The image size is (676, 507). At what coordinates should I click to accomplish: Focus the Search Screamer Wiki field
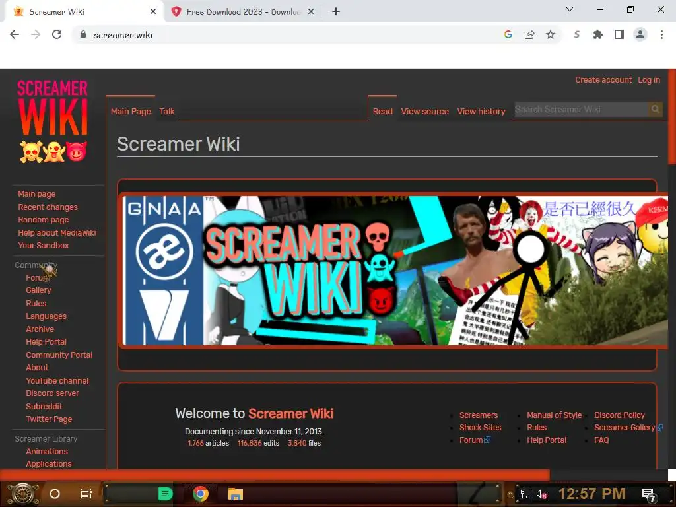pyautogui.click(x=581, y=109)
